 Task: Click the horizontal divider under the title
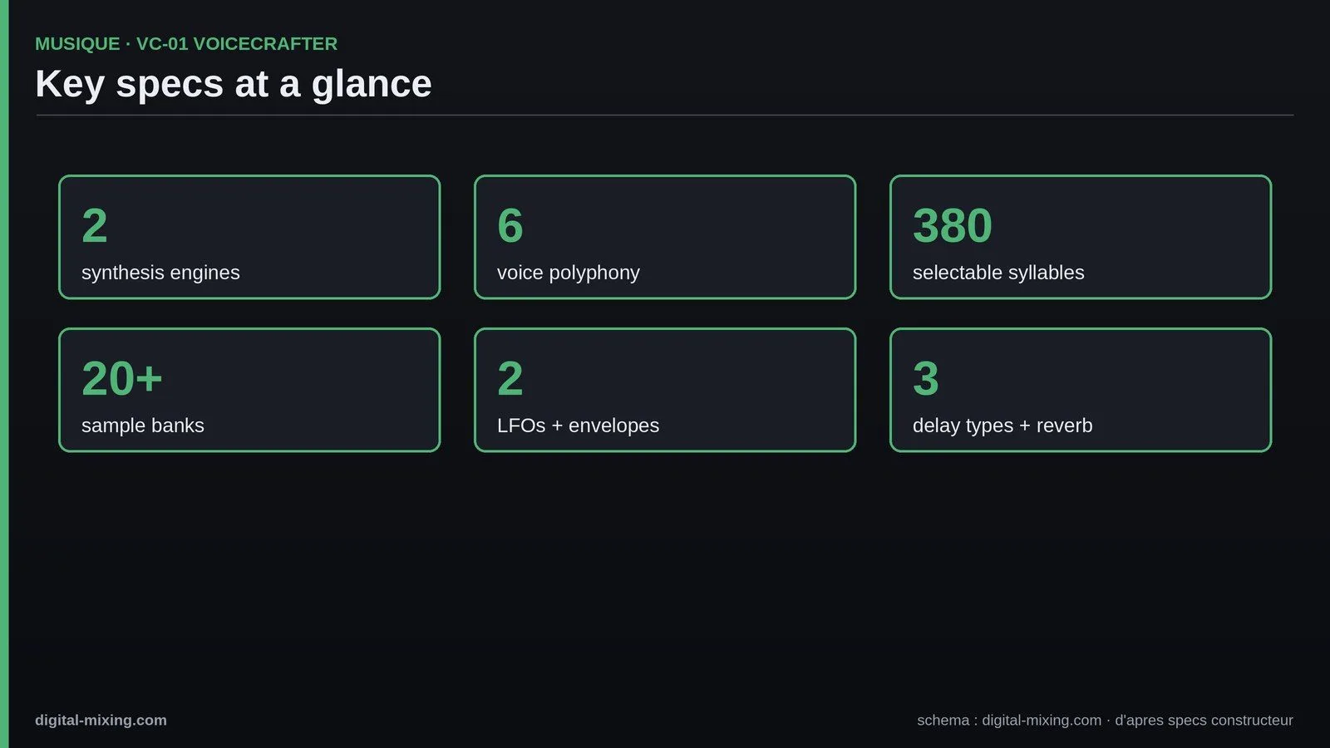tap(665, 116)
